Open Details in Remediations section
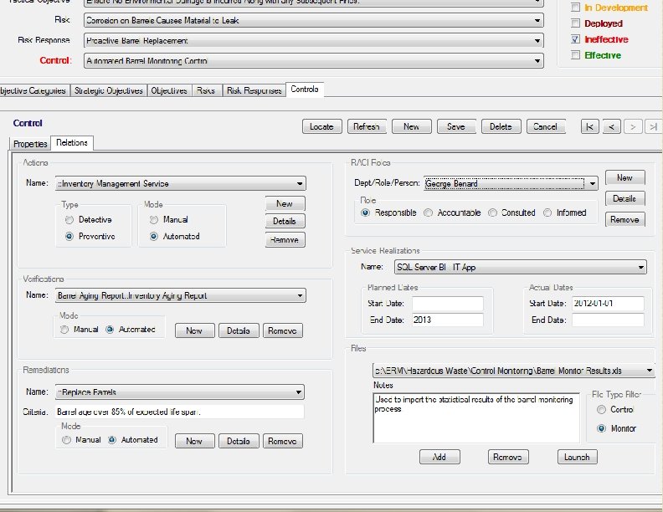The image size is (663, 512). coord(239,441)
